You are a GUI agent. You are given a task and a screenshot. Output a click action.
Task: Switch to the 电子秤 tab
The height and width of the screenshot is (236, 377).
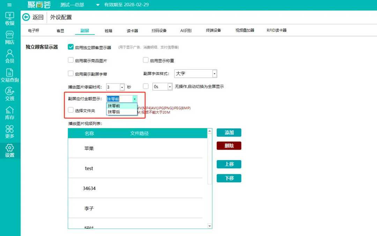[34, 31]
